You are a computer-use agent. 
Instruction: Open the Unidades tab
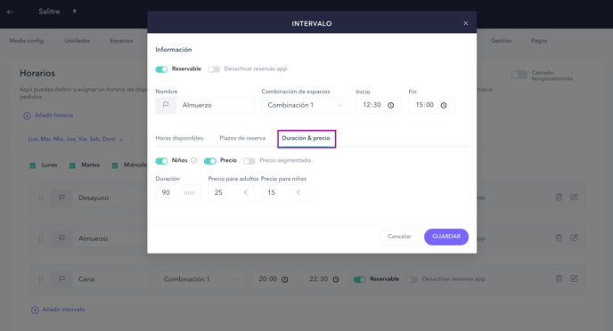77,41
